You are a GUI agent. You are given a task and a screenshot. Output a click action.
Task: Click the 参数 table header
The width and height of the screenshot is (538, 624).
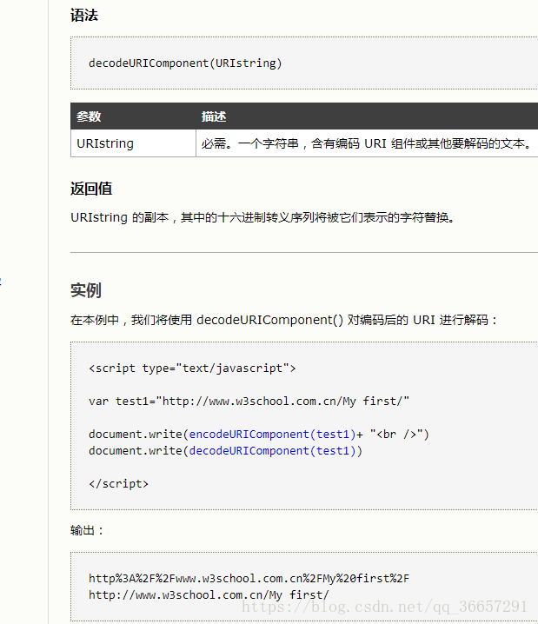click(x=89, y=116)
